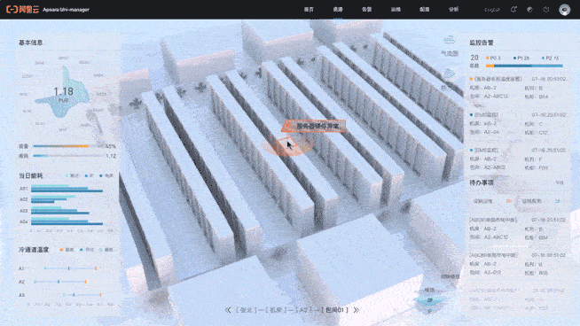This screenshot has height=326, width=580.
Task: Click the palette theme icon in the header
Action: pos(529,10)
